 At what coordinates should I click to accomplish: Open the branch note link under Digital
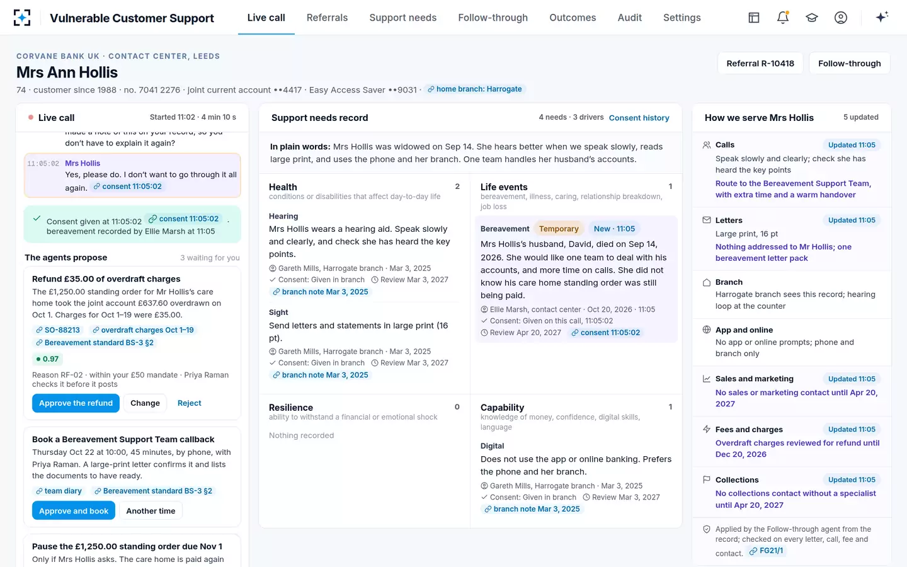click(x=532, y=509)
